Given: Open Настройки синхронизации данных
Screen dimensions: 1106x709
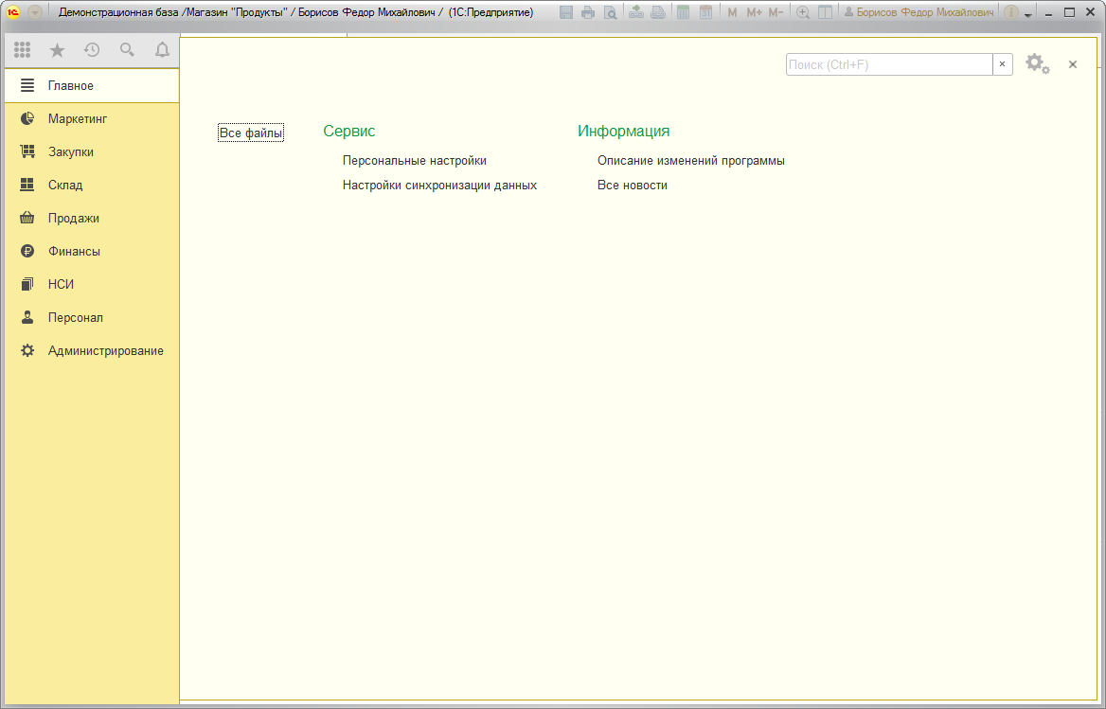Looking at the screenshot, I should pyautogui.click(x=440, y=186).
